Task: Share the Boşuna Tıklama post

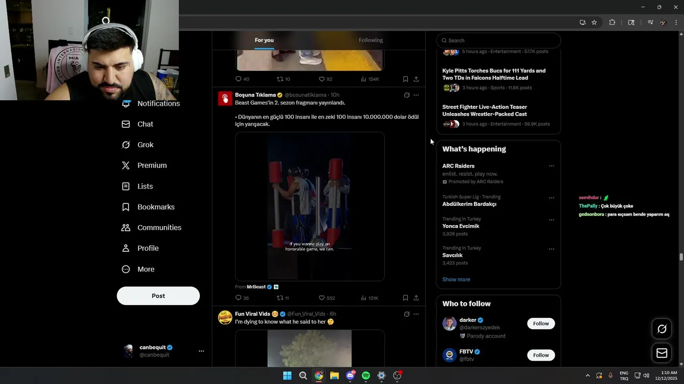Action: click(416, 298)
